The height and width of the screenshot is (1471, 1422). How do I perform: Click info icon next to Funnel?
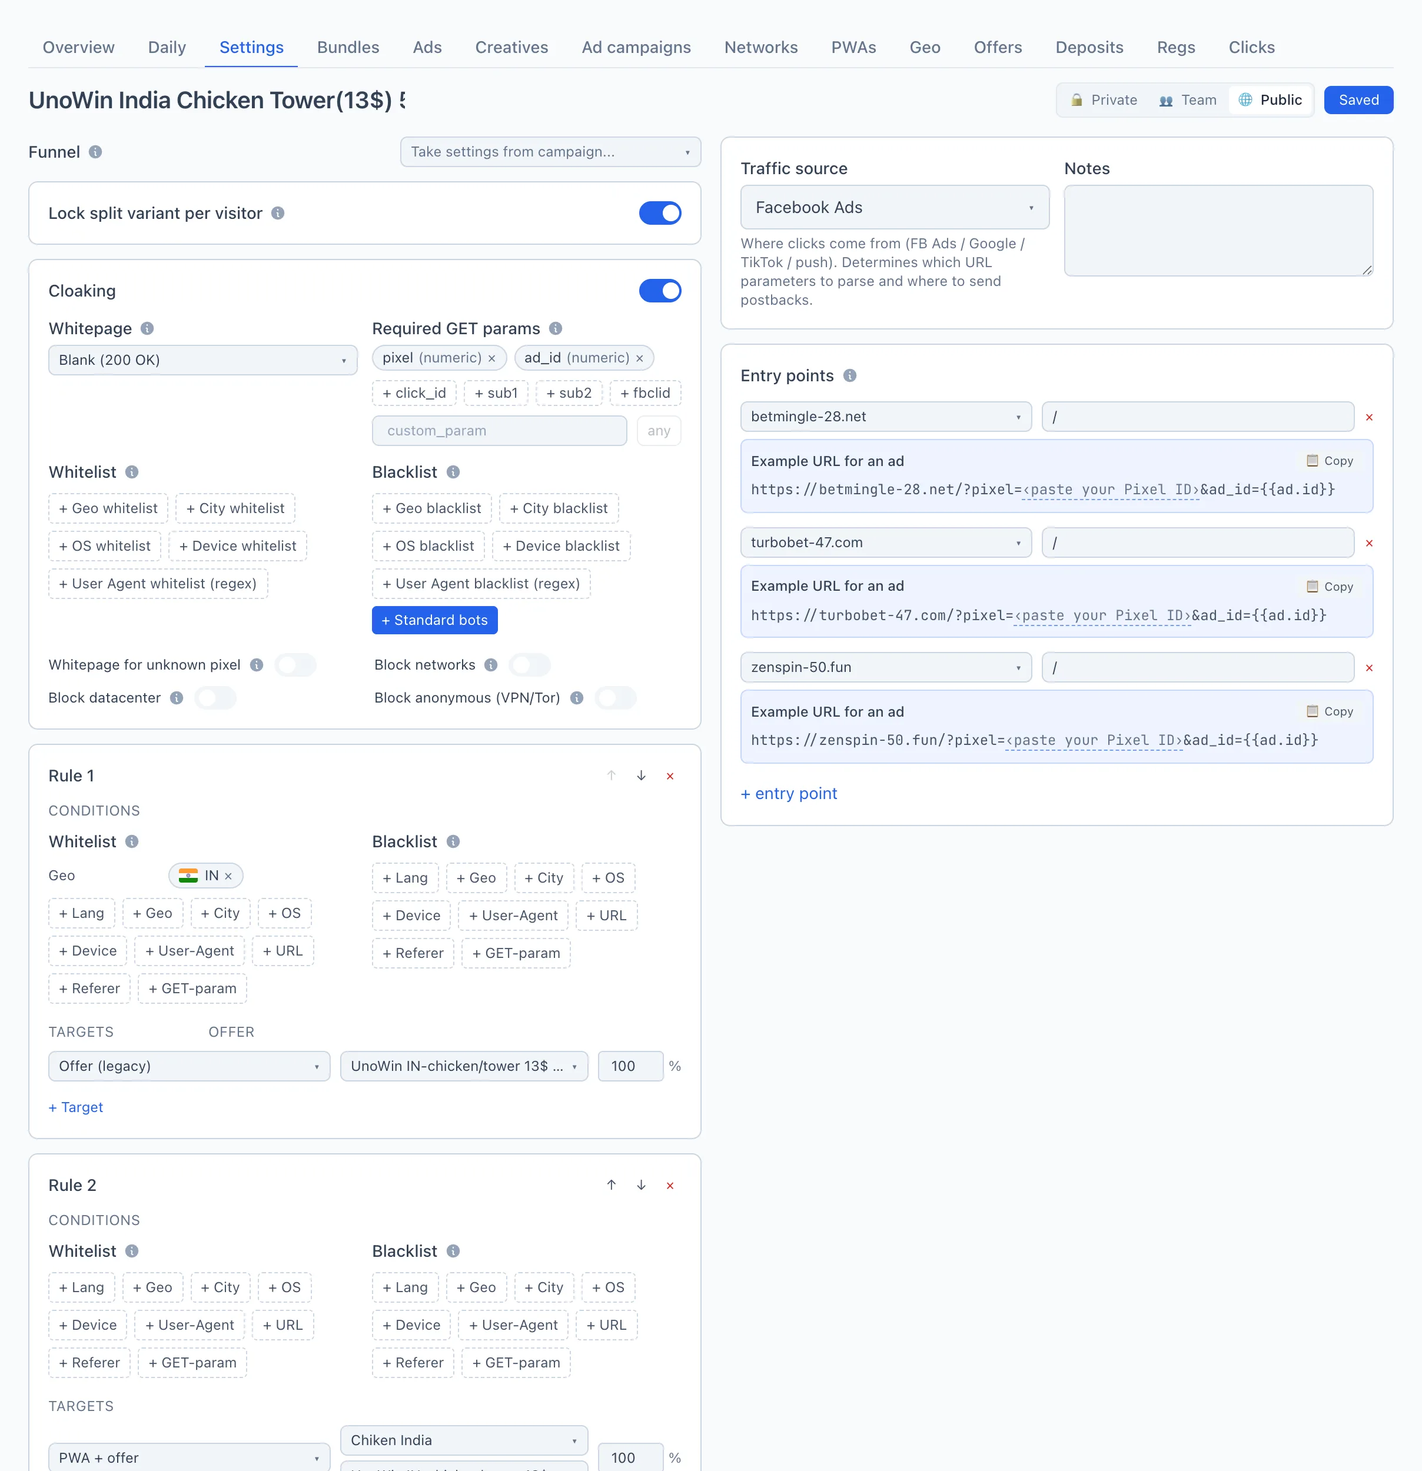[x=95, y=152]
